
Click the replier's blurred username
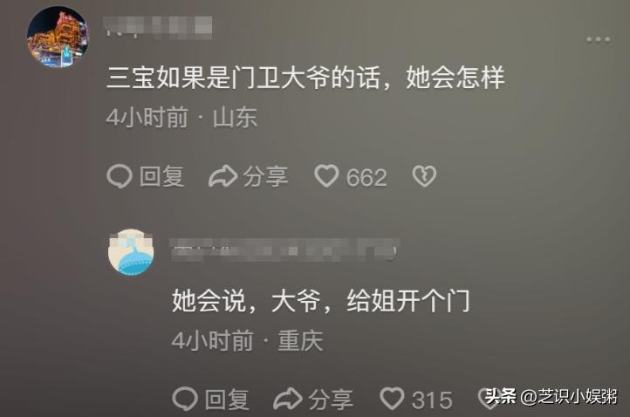tap(284, 250)
